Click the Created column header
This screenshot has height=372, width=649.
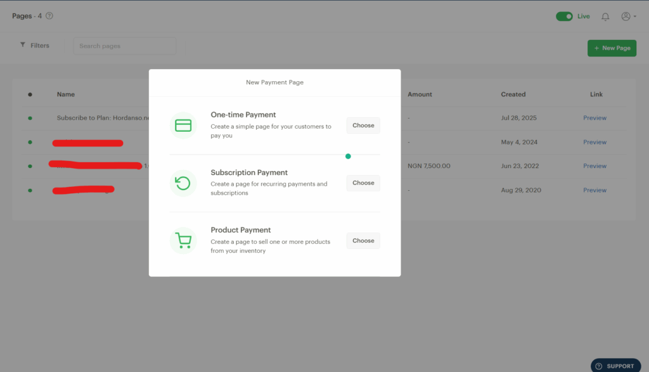513,94
